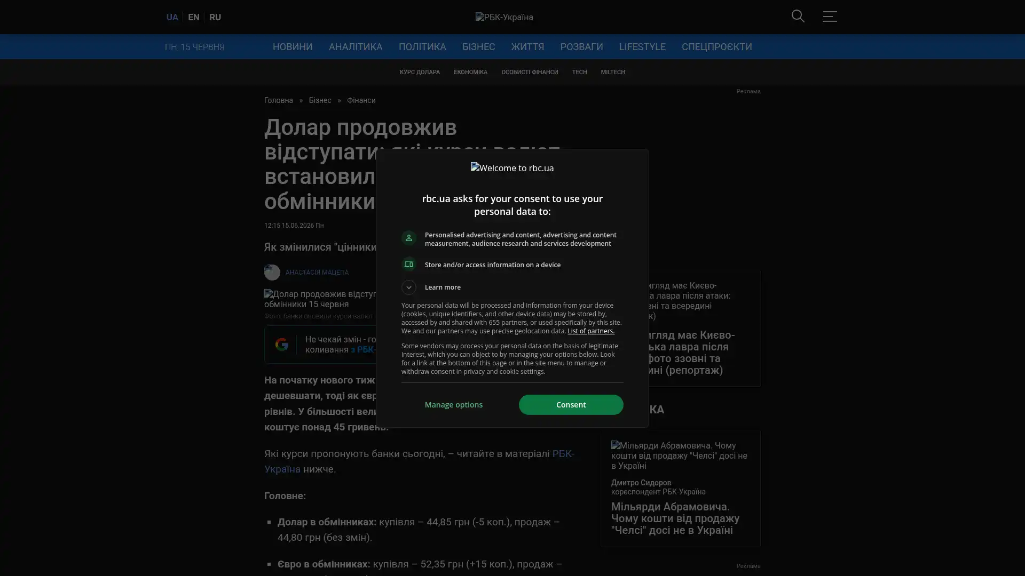This screenshot has width=1025, height=576.
Task: Click the Google icon in the banner
Action: coord(282,345)
